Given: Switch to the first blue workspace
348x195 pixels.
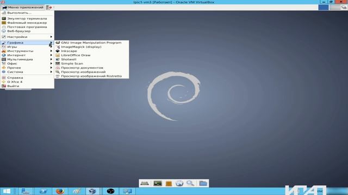Looking at the screenshot, I should click(324, 7).
